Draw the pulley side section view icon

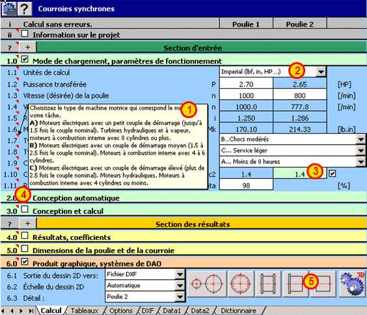point(268,284)
